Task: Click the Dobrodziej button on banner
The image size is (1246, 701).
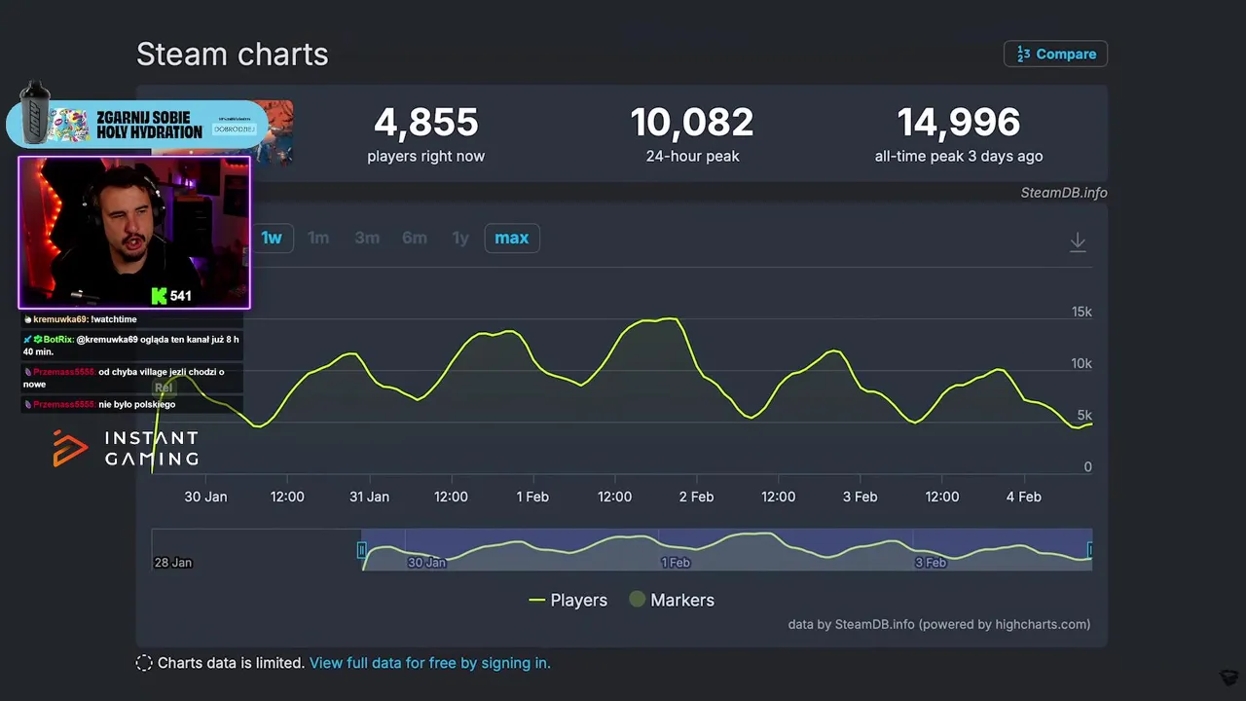Action: [x=234, y=129]
